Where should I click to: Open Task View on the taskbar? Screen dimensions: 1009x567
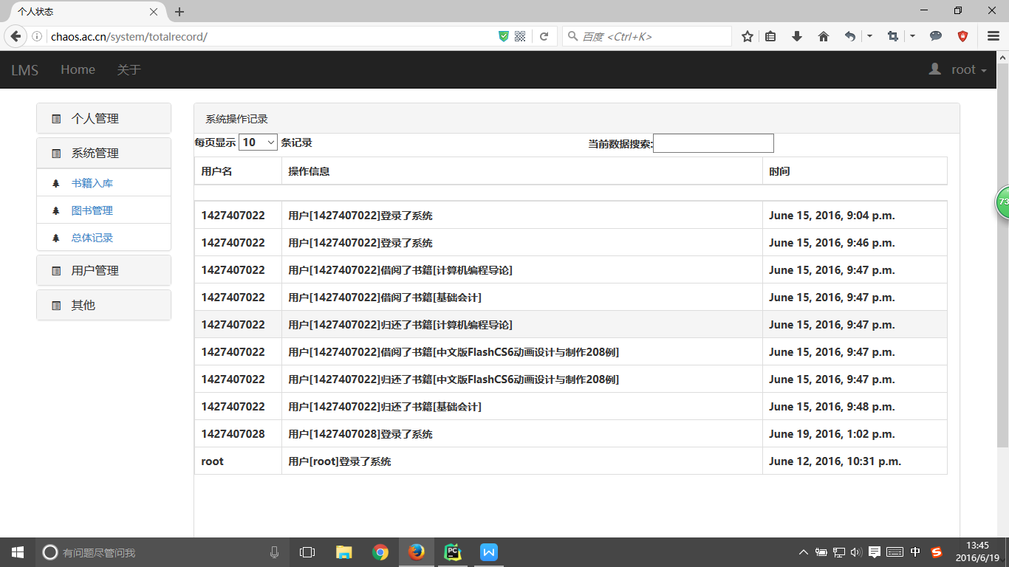[x=307, y=552]
